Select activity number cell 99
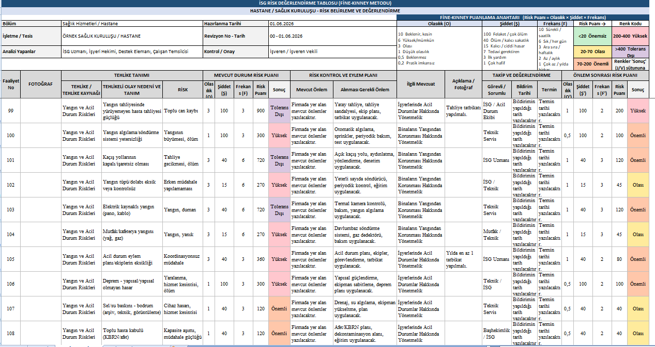 pyautogui.click(x=11, y=110)
